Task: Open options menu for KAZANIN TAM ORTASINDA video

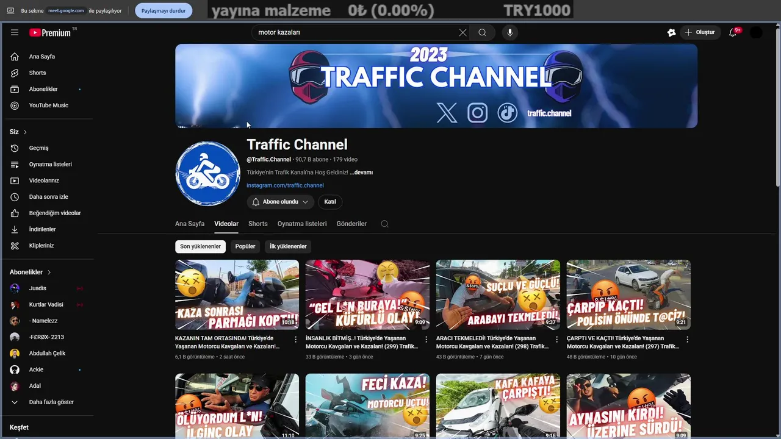Action: pyautogui.click(x=296, y=340)
